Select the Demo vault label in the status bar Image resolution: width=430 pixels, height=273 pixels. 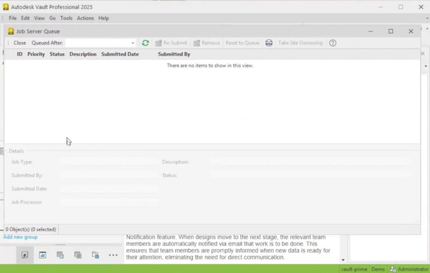pos(378,268)
